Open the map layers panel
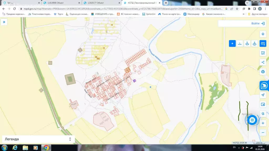This screenshot has height=151, width=269. click(263, 34)
